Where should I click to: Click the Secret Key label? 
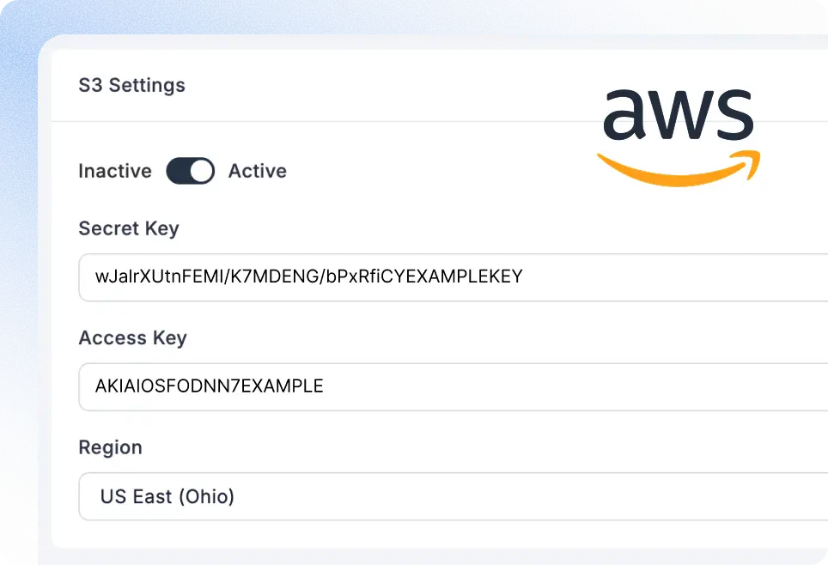[x=129, y=228]
